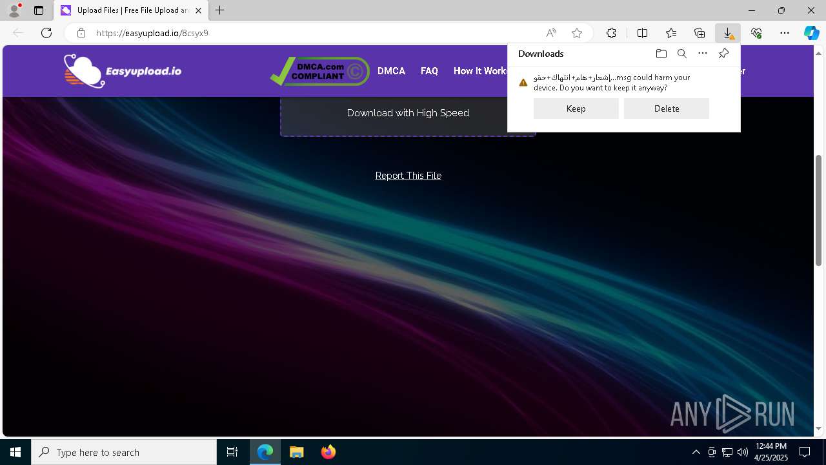The image size is (826, 465).
Task: Click the Downloads toolbar icon
Action: [x=728, y=33]
